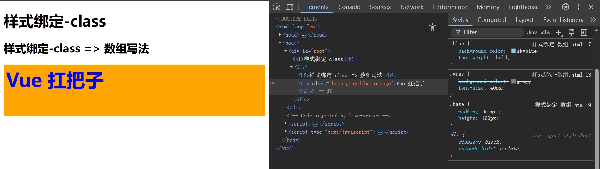Switch to the Console tab
The image size is (600, 169).
349,7
